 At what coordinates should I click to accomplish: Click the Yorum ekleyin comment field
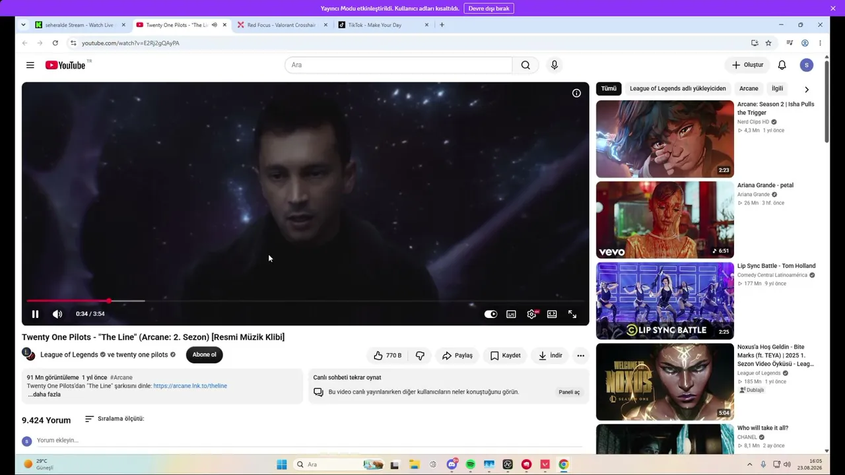tap(310, 441)
